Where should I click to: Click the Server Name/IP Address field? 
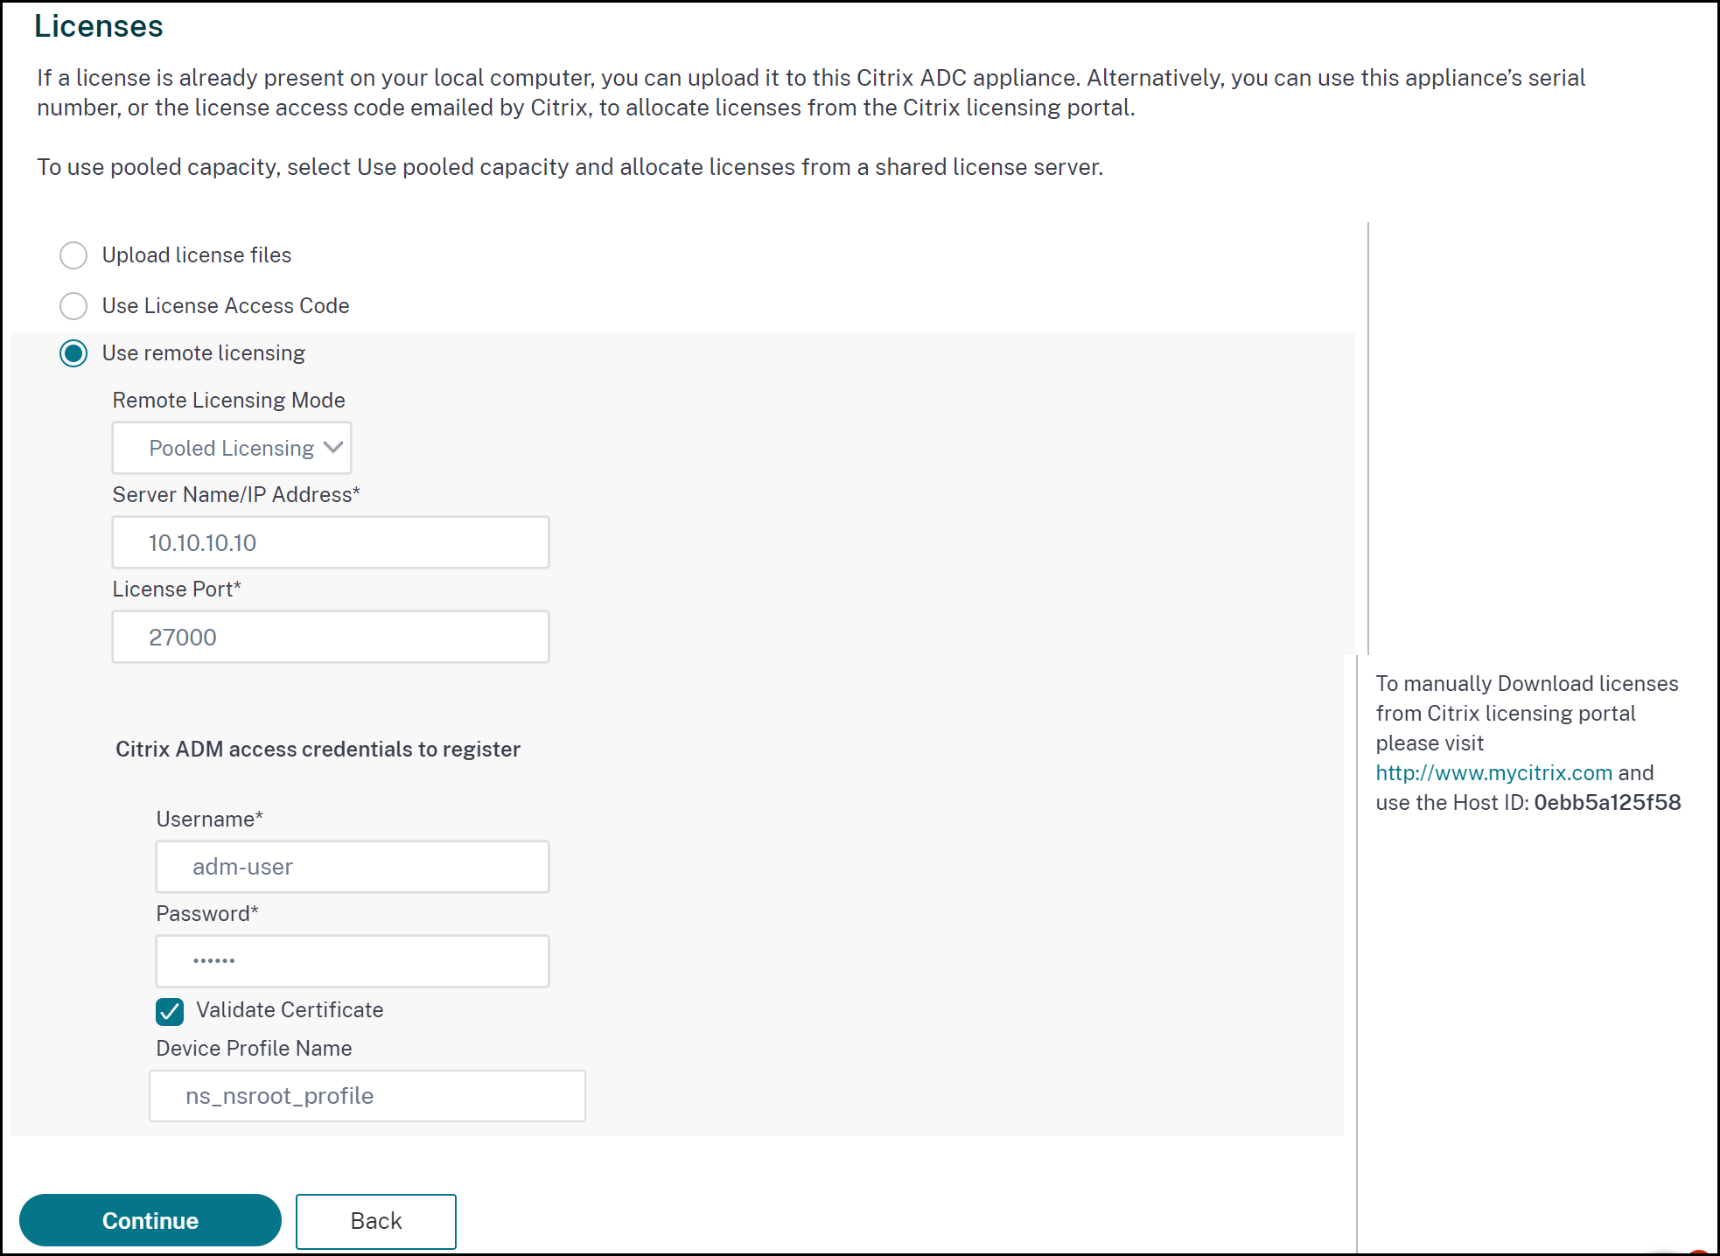(332, 543)
